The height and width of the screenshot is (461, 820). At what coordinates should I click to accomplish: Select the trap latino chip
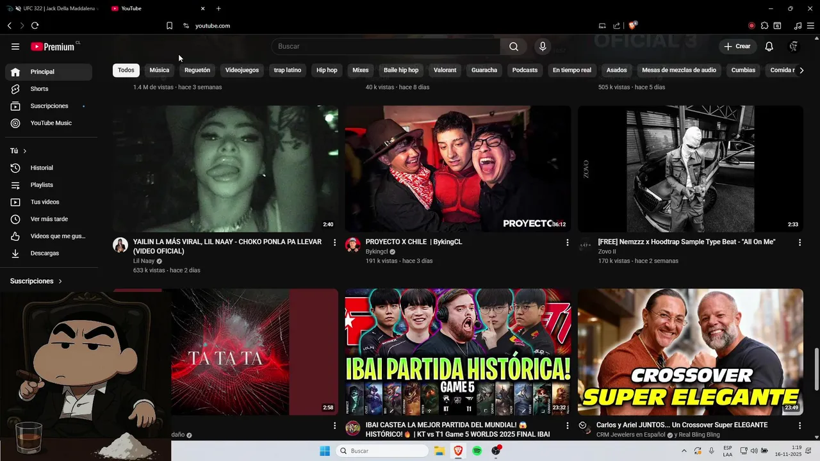[x=288, y=70]
